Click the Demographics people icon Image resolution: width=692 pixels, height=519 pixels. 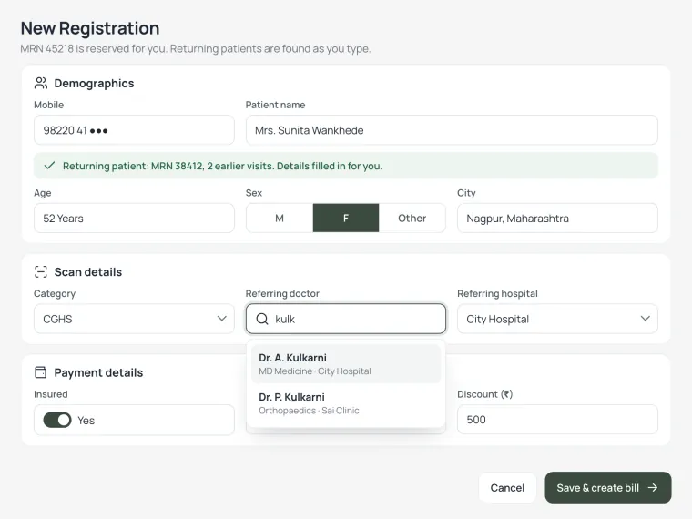coord(41,83)
